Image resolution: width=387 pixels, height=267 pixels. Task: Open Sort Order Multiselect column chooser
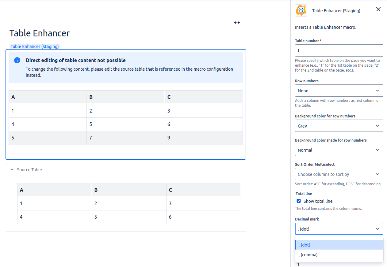[x=339, y=174]
